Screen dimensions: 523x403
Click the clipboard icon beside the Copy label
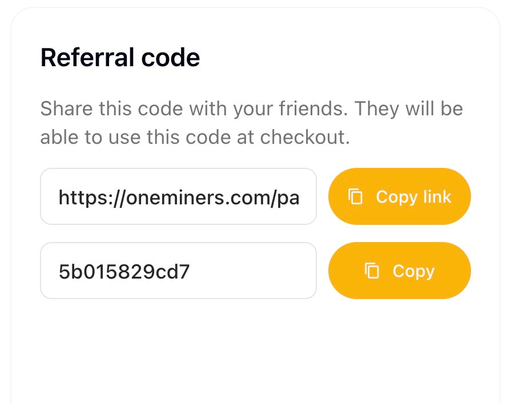click(x=372, y=271)
